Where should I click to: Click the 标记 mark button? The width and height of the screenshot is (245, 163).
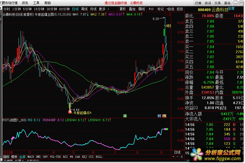(x=161, y=9)
